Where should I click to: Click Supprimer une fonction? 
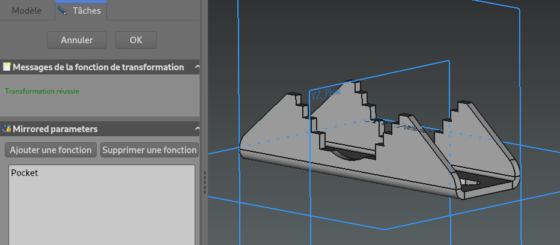(150, 150)
